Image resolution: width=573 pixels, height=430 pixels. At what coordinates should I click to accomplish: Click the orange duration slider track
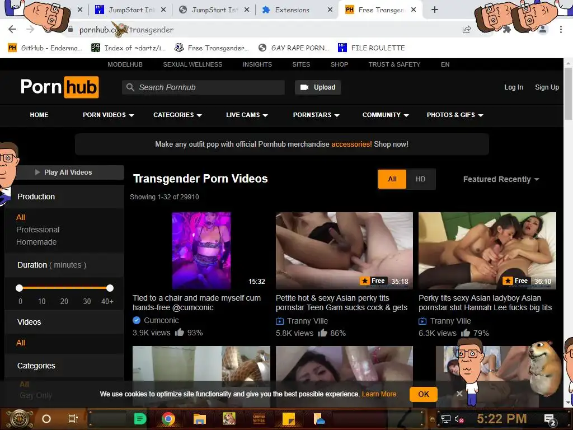(65, 288)
